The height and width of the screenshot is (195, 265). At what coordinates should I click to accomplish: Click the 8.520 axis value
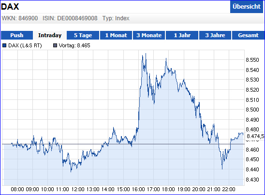pyautogui.click(x=252, y=90)
